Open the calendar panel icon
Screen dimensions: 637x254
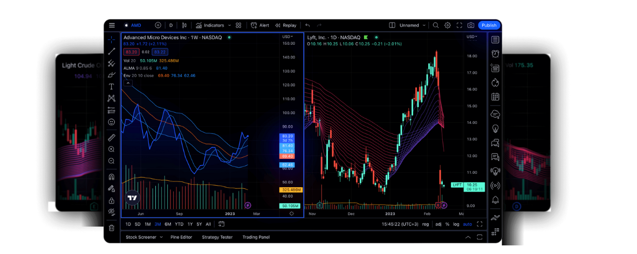point(495,97)
